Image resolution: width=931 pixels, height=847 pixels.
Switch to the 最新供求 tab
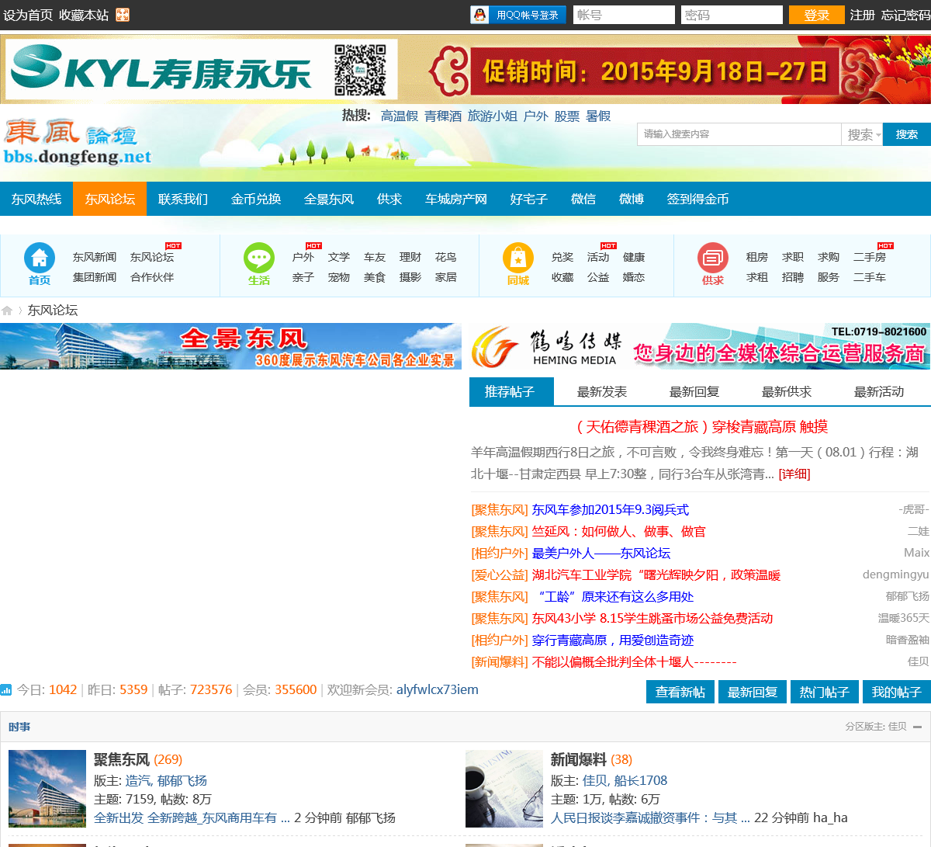tap(787, 391)
